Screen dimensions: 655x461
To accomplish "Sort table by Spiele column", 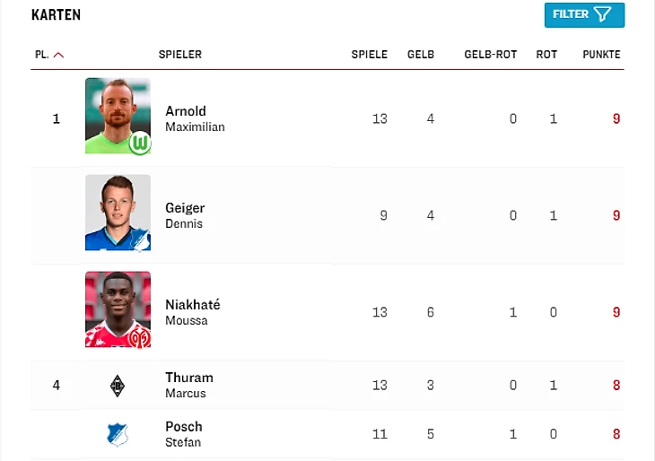I will click(x=369, y=55).
